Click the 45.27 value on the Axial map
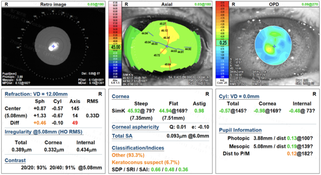321x175 pixels. 163,24
